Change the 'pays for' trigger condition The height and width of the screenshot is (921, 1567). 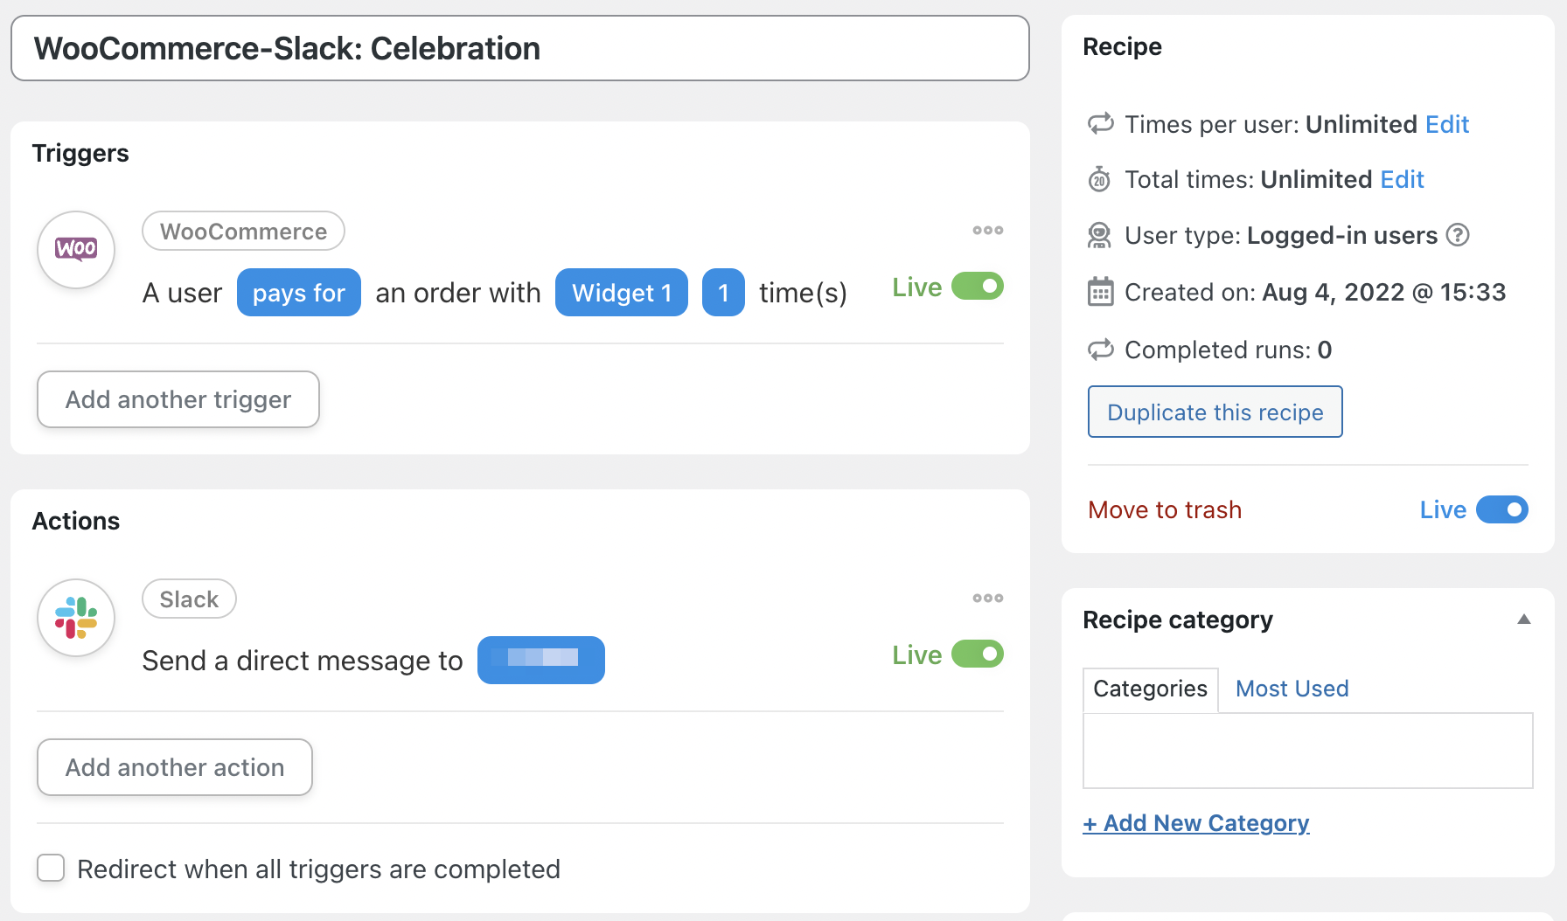299,293
